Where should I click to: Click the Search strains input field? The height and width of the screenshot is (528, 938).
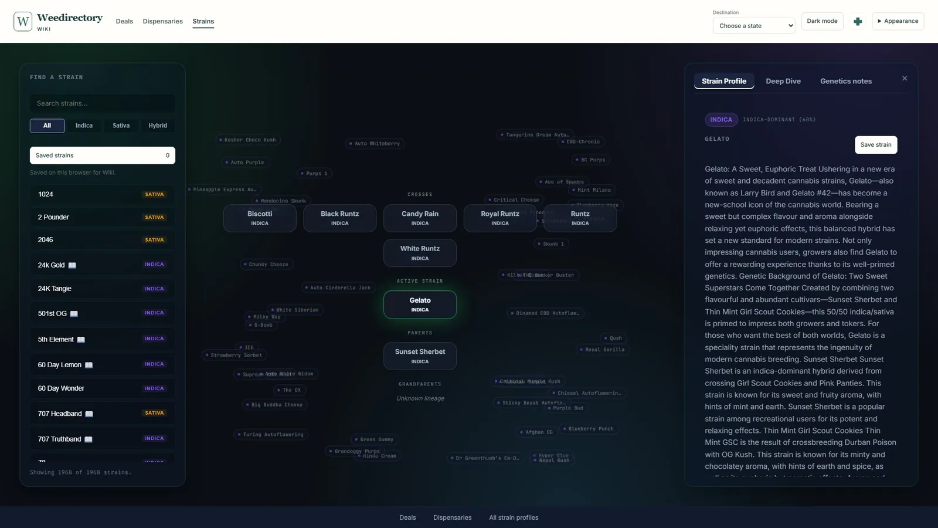pos(103,103)
